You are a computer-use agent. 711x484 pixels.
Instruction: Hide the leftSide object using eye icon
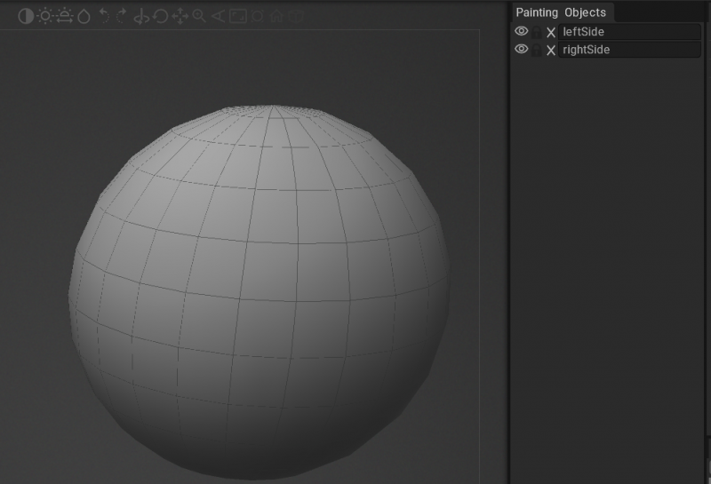(x=522, y=32)
